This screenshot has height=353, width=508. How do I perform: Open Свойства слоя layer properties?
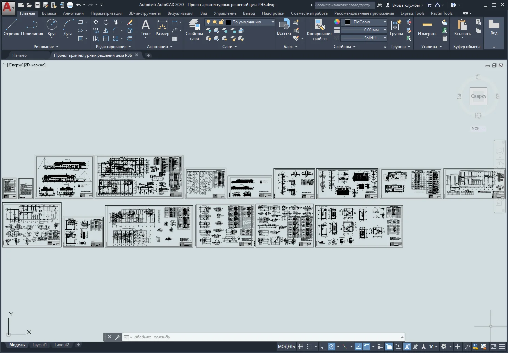(x=194, y=30)
